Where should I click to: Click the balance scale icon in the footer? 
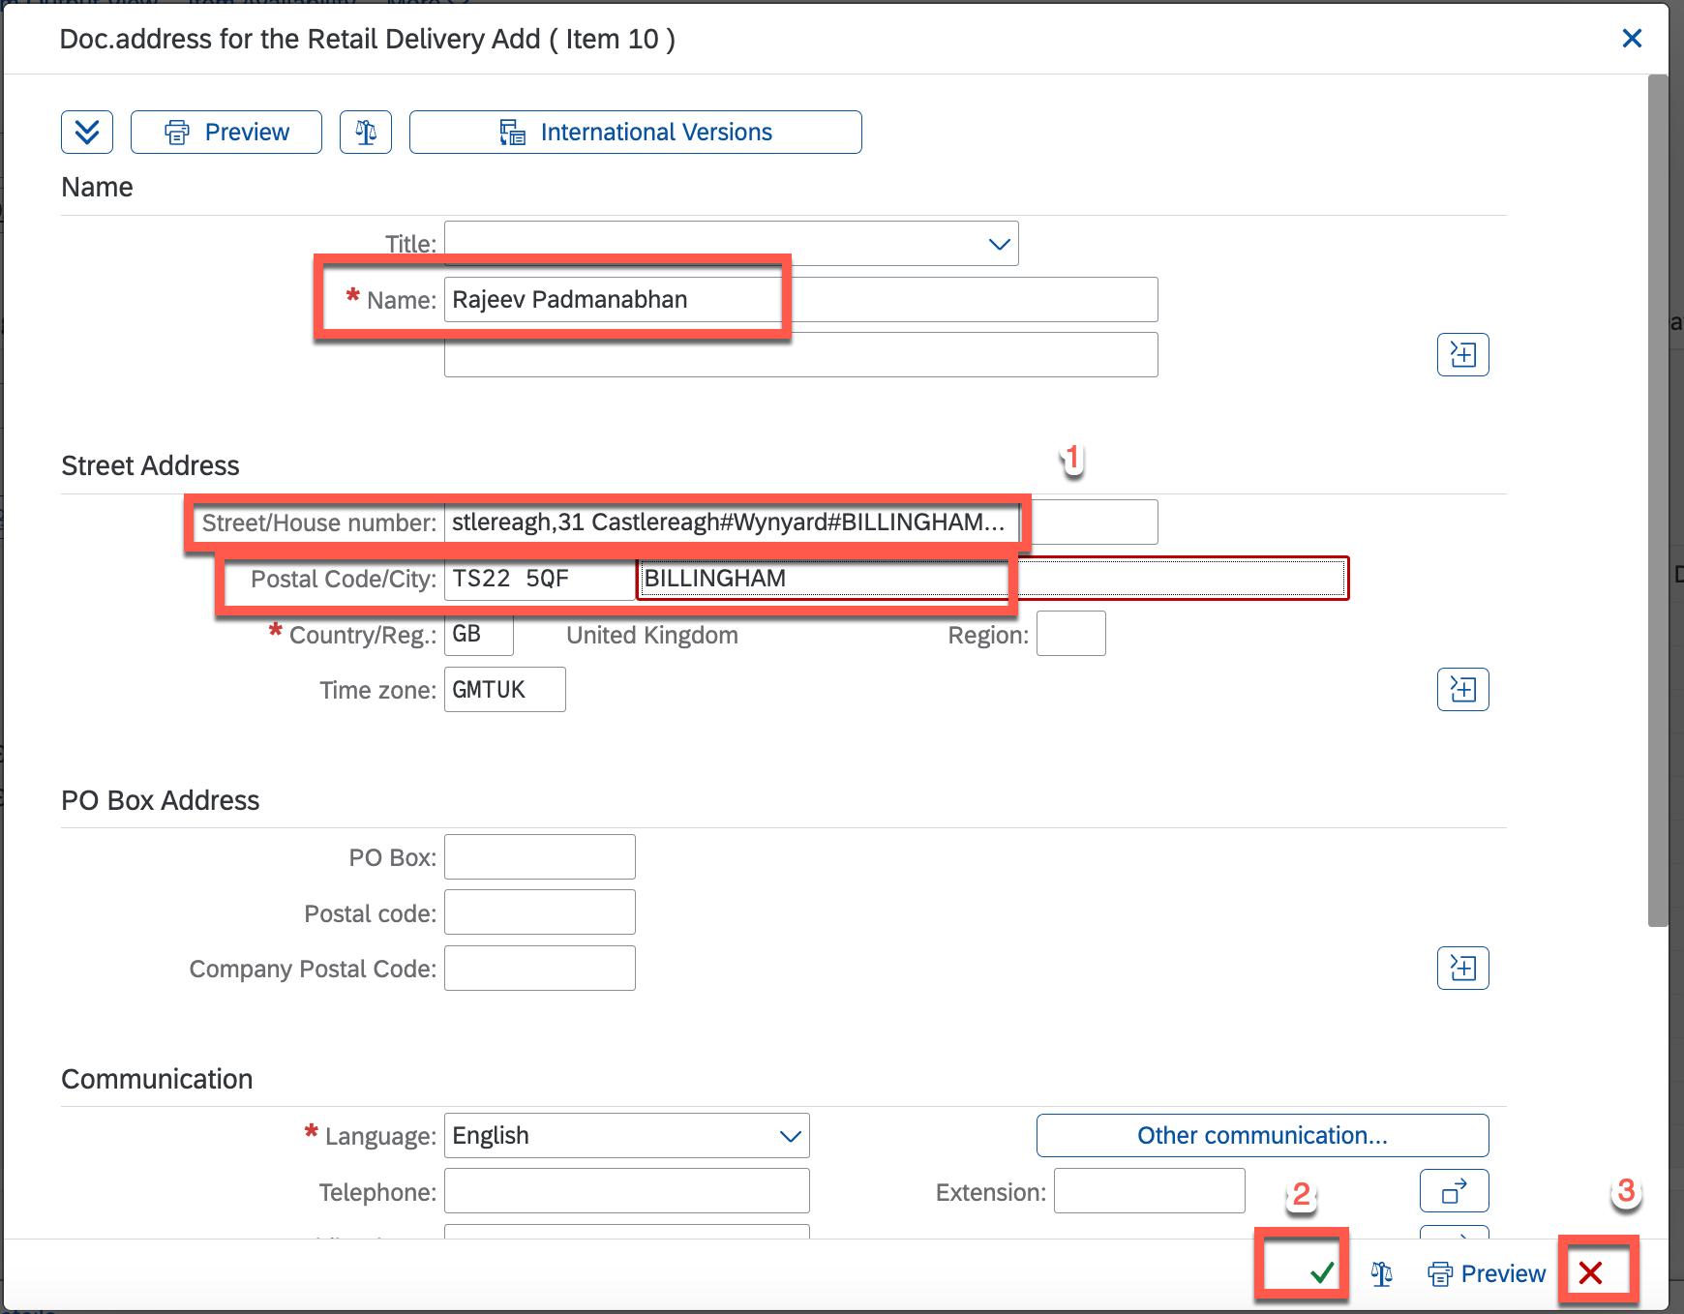[x=1382, y=1274]
